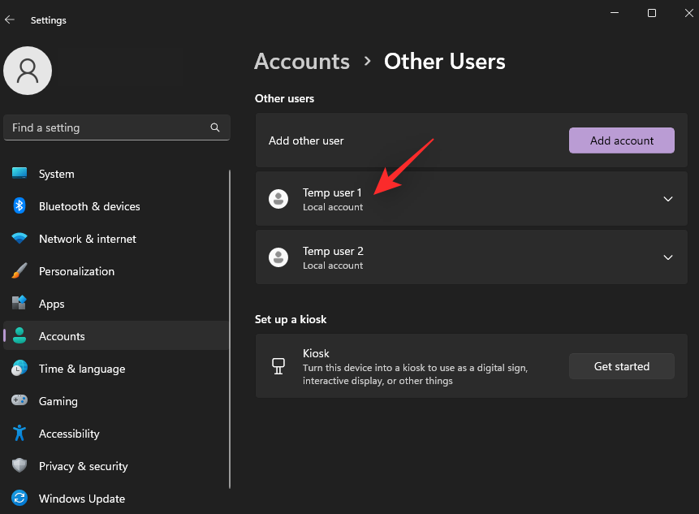
Task: Click the Bluetooth & devices icon
Action: click(x=19, y=205)
